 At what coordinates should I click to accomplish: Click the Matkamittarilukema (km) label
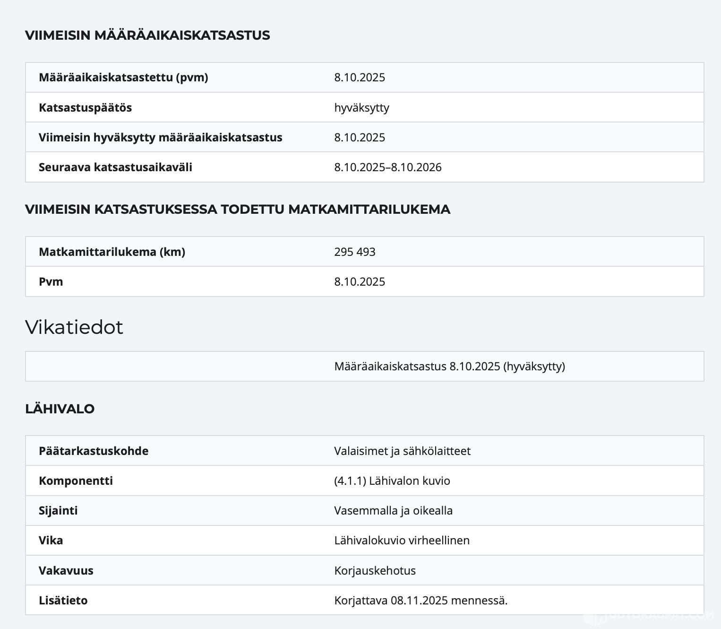(112, 252)
